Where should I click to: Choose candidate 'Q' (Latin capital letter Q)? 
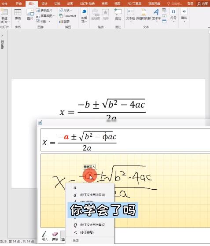tap(90, 225)
